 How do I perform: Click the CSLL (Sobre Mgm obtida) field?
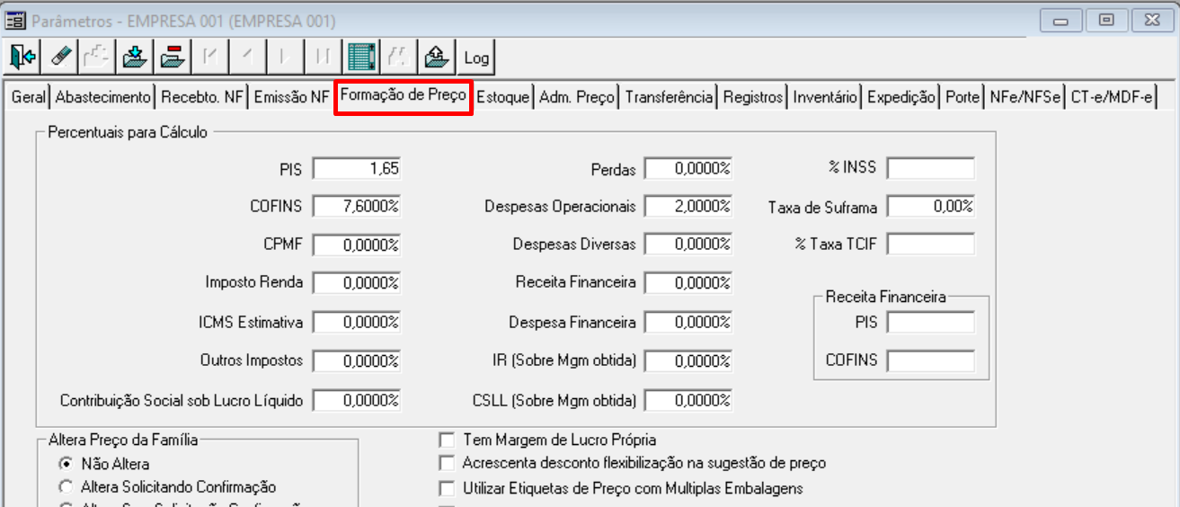coord(688,400)
